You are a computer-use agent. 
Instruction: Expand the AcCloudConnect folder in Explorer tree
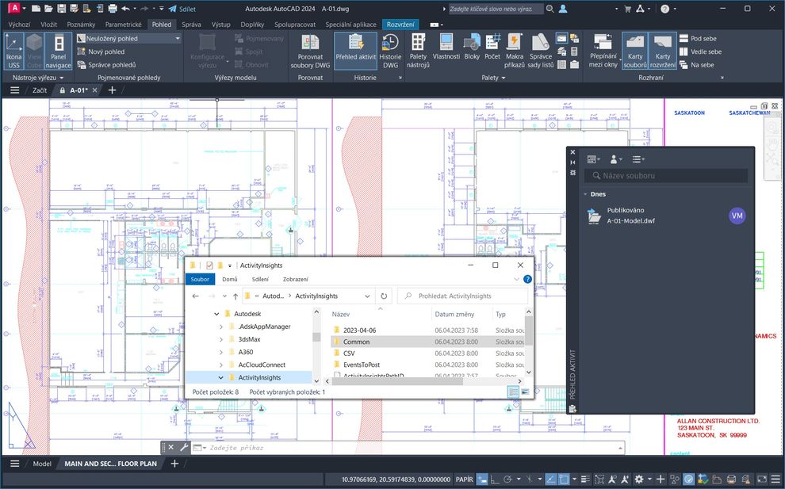(x=220, y=365)
